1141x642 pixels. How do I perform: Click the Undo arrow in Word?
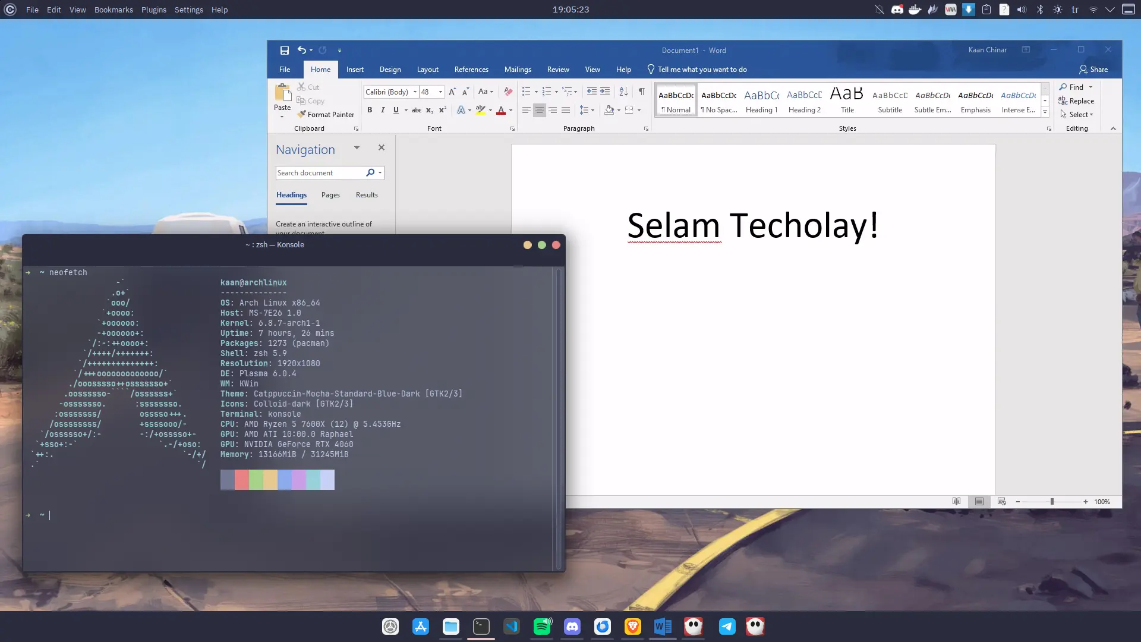(302, 51)
